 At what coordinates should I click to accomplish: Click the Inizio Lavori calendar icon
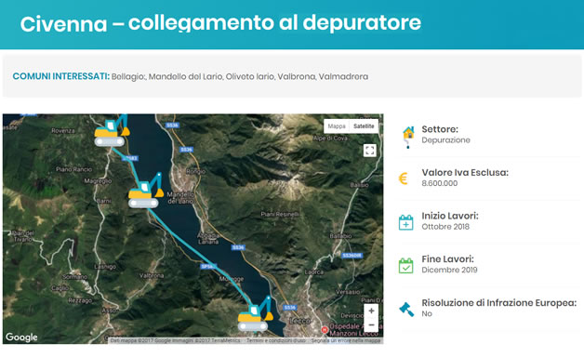(x=406, y=222)
